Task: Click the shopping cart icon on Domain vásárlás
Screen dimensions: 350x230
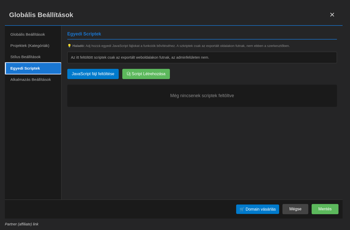Action: click(242, 209)
